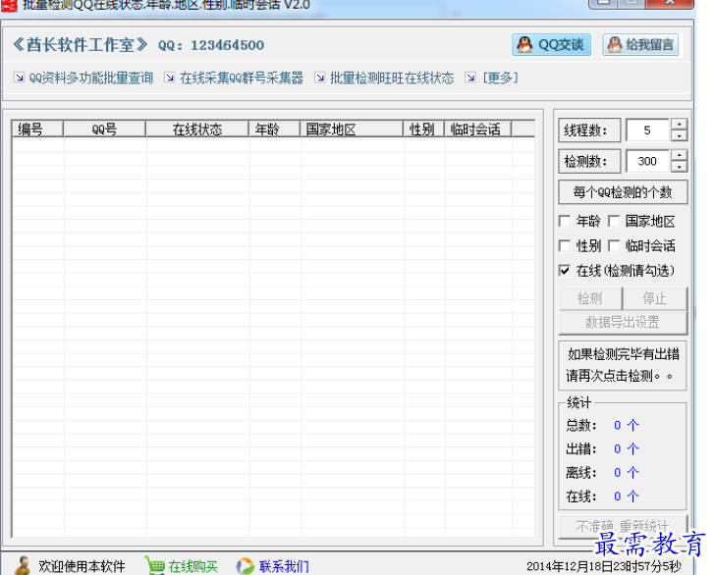This screenshot has height=575, width=714.
Task: Decrease 检测数 with down arrow
Action: tap(679, 167)
